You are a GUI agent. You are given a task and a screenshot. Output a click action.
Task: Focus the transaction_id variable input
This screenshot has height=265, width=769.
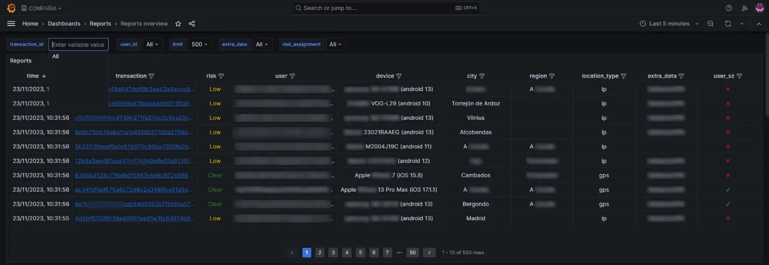pyautogui.click(x=78, y=44)
